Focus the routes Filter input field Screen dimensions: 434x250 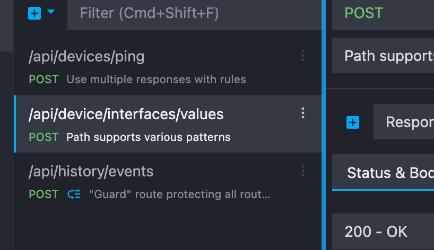click(x=194, y=13)
